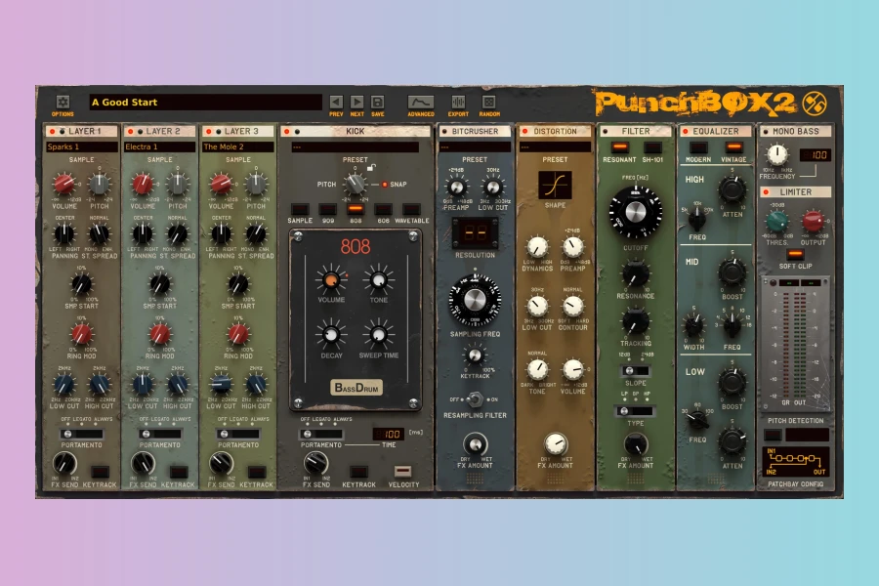Screen dimensions: 879x586
Task: Open the Bitcrusher preset selector field
Action: coord(475,146)
